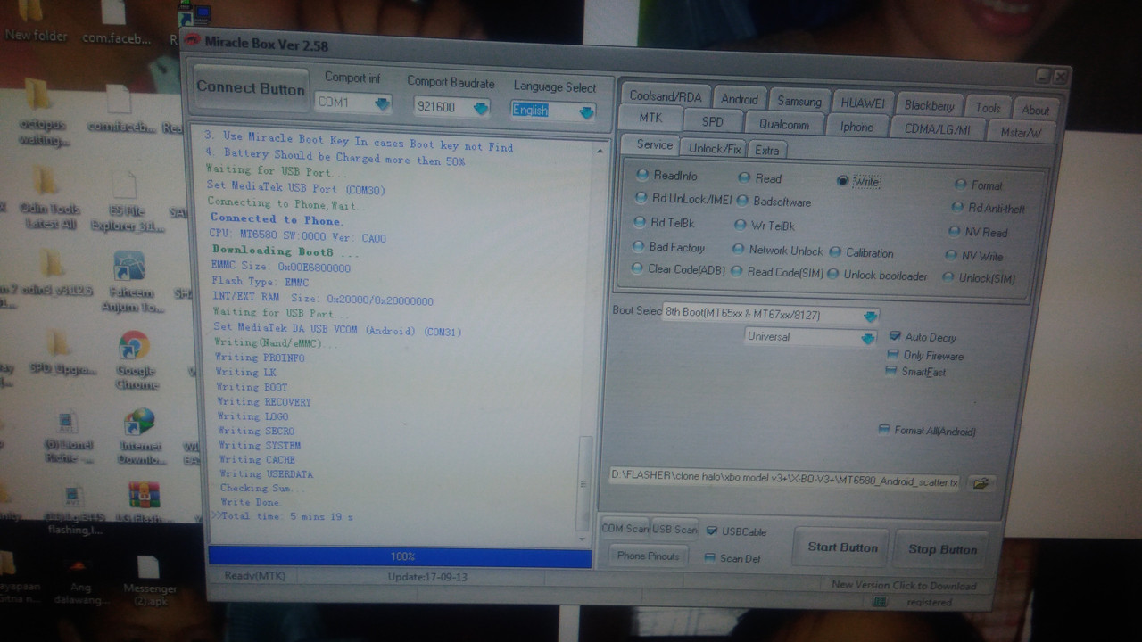Open the SPD tab
Screen dimensions: 1142x642
point(713,121)
